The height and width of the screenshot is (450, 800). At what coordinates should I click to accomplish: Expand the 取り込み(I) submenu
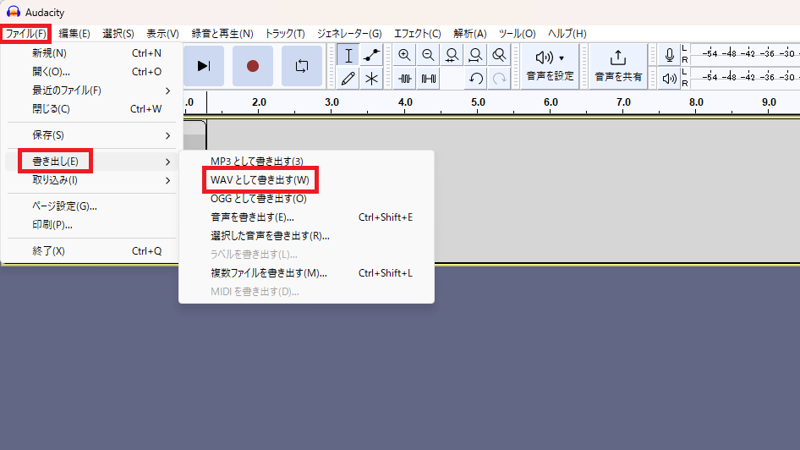pos(92,180)
